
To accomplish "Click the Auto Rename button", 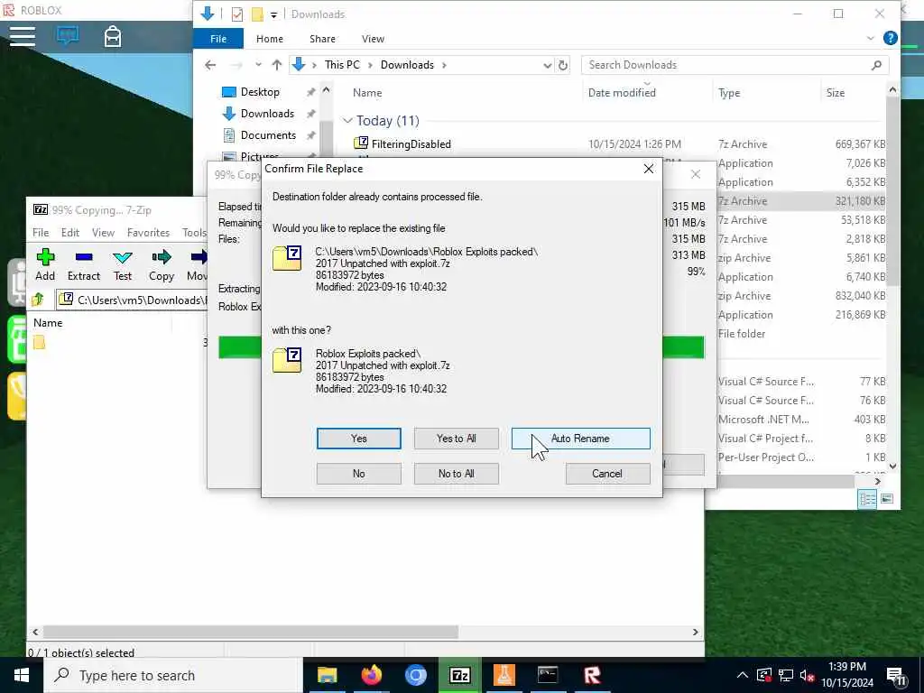I will pyautogui.click(x=580, y=439).
